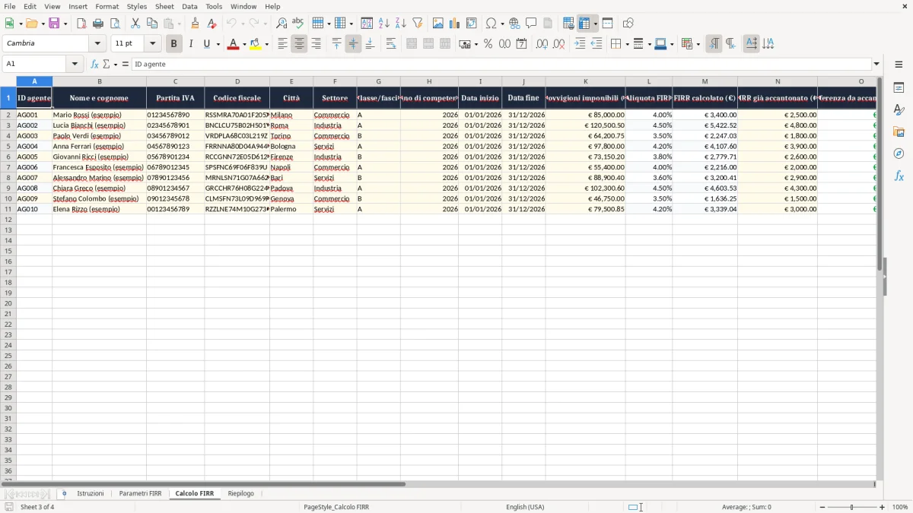913x513 pixels.
Task: Click the Save document icon
Action: pos(54,24)
